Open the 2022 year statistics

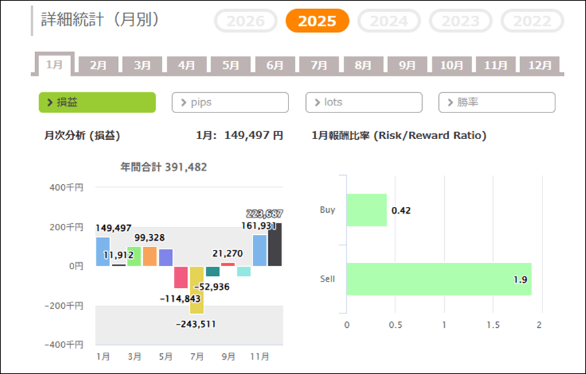coord(532,21)
